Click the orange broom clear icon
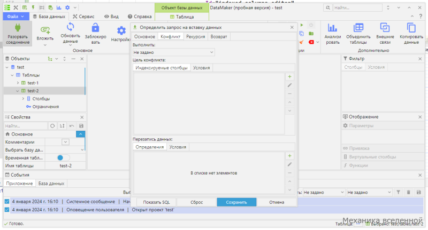428x230 pixels. (x=301, y=42)
